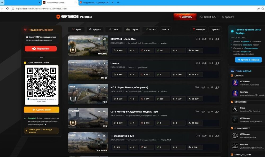Open comments icon on M40/M43 replay
Screen dimensions: 265x157
[203, 39]
